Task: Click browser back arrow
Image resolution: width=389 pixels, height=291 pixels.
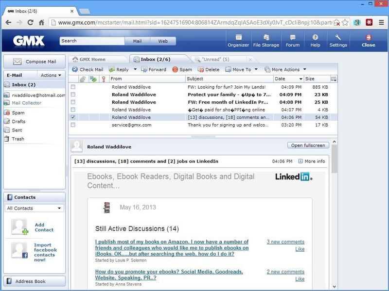Action: pyautogui.click(x=8, y=22)
